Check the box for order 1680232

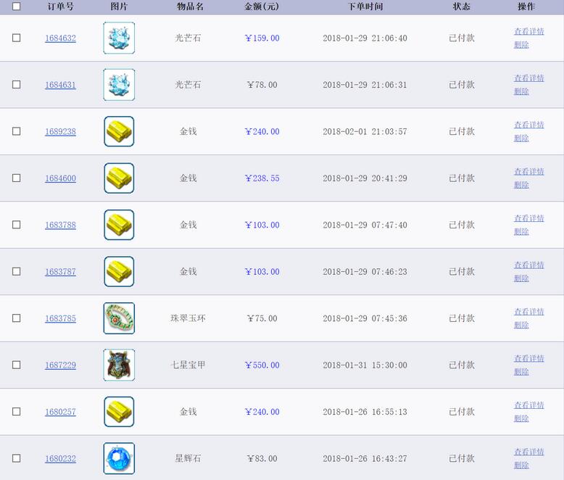point(16,458)
